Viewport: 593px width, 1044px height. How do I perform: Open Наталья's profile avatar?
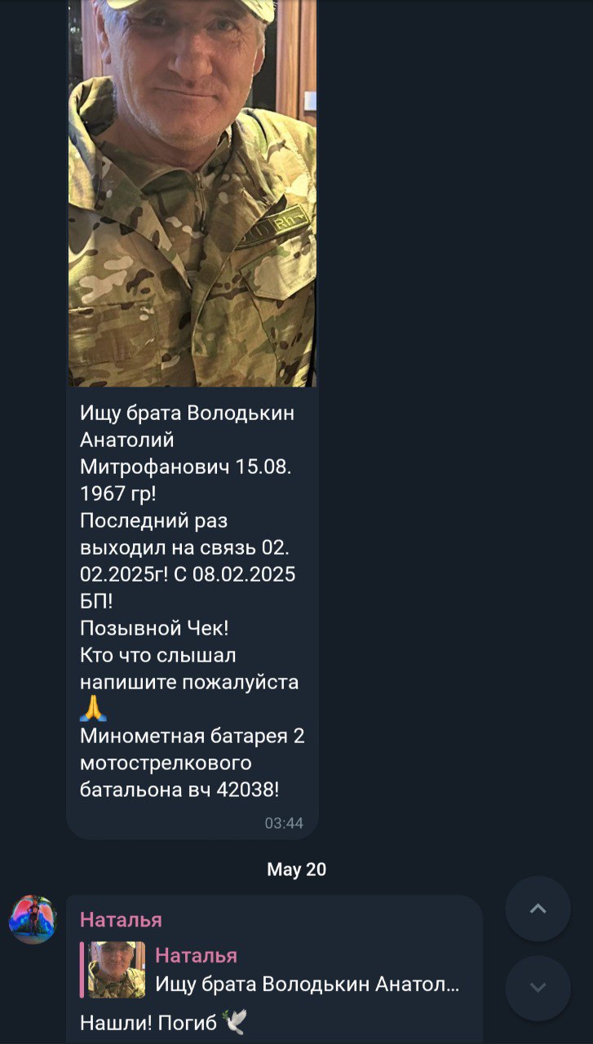pos(33,920)
